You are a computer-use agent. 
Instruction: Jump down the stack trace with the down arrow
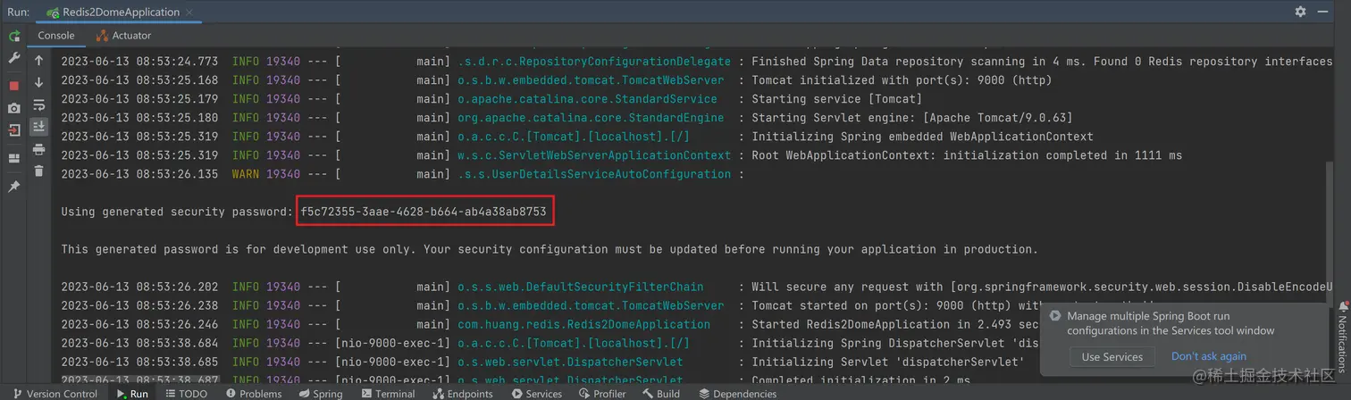click(38, 83)
